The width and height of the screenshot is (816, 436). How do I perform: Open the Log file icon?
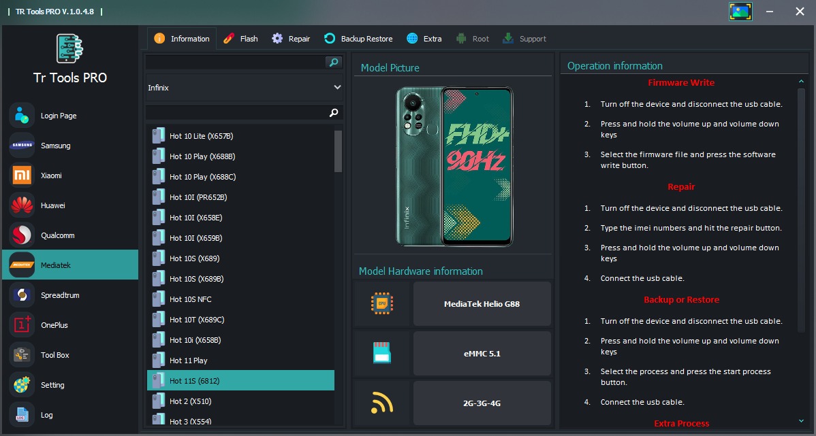[22, 415]
